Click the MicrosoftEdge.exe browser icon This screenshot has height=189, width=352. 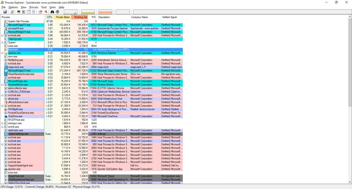[6, 81]
